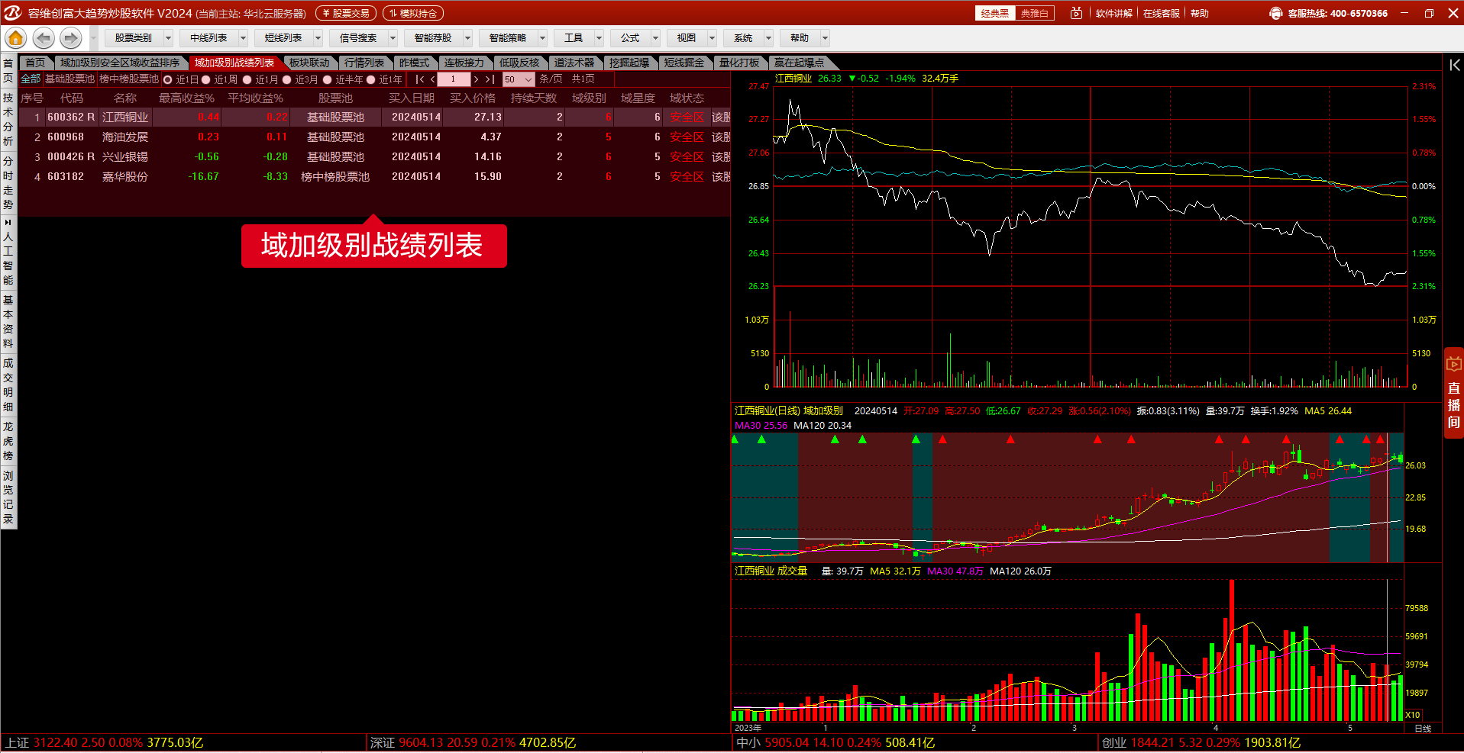Click the app logo in title bar
This screenshot has height=753, width=1464.
[13, 13]
